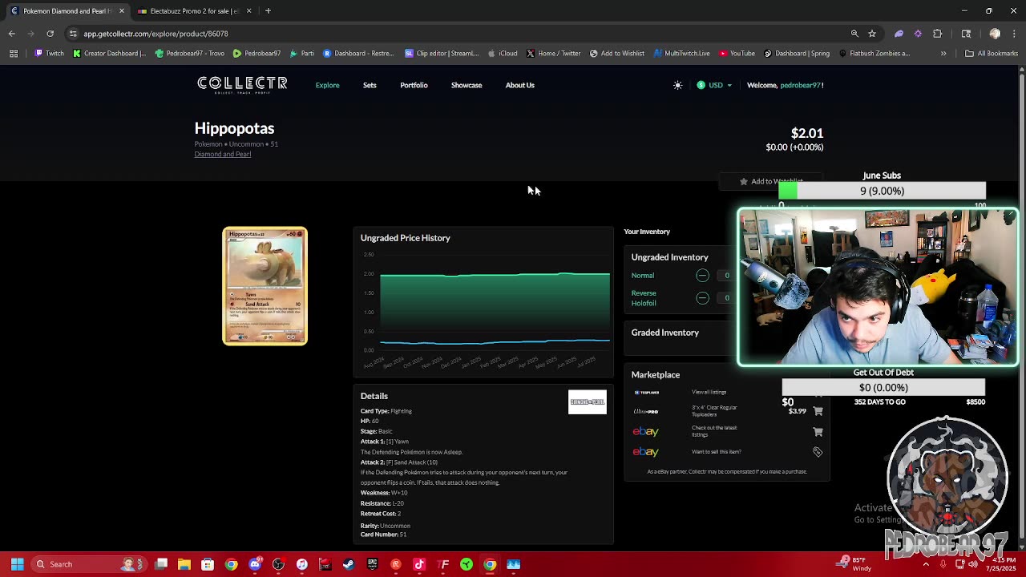Go back in the browser
Screen dimensions: 1026x577
pyautogui.click(x=12, y=34)
